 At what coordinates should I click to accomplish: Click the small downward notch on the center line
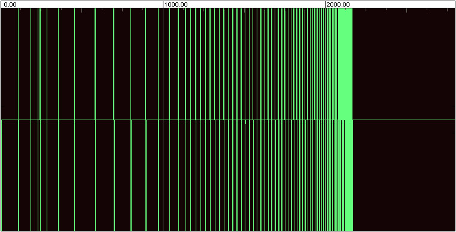(x=245, y=122)
